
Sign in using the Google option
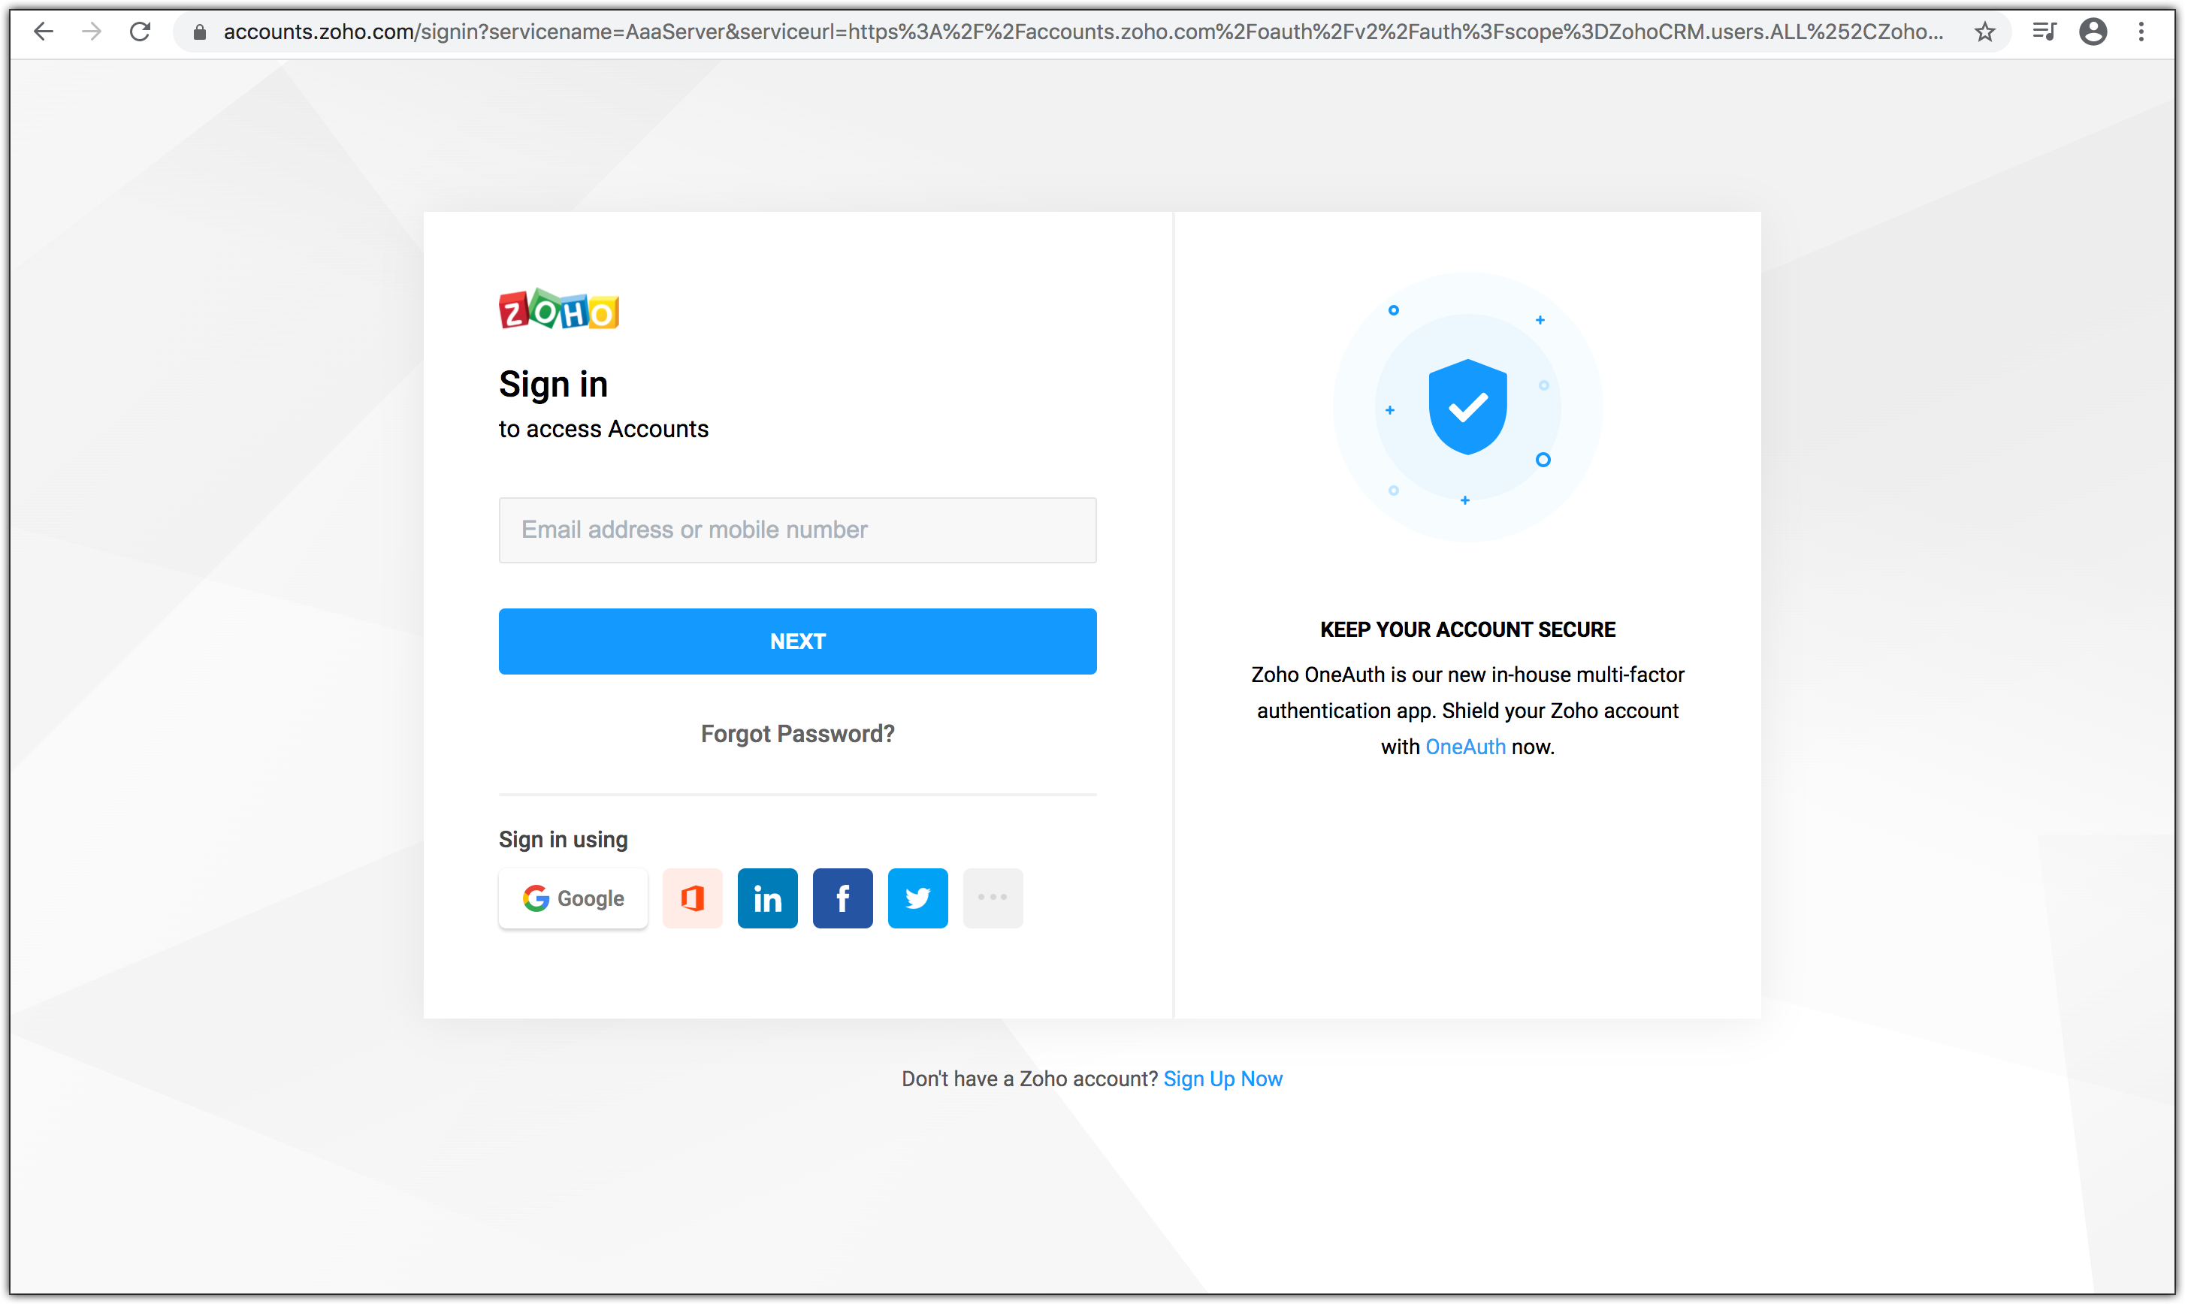pos(573,898)
